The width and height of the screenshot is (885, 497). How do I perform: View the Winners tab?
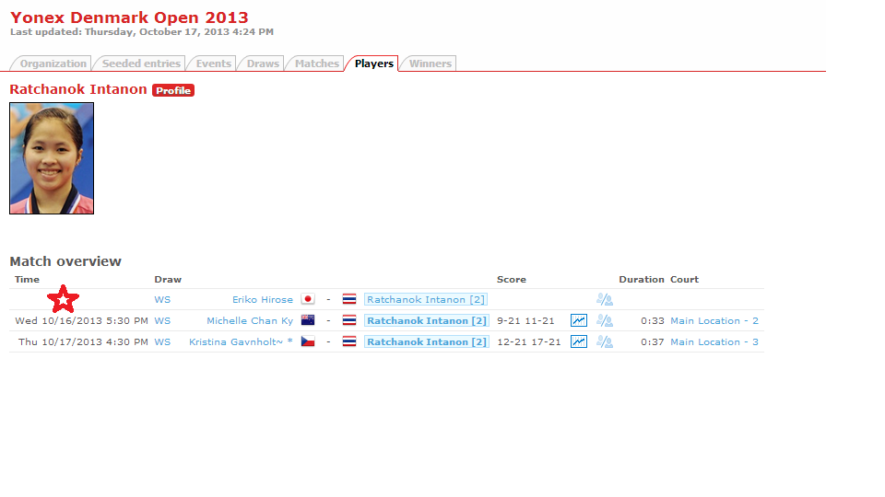point(430,64)
